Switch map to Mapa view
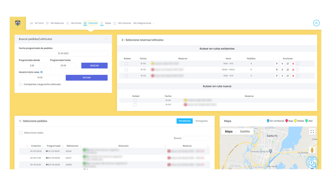This screenshot has width=331, height=186. [229, 131]
